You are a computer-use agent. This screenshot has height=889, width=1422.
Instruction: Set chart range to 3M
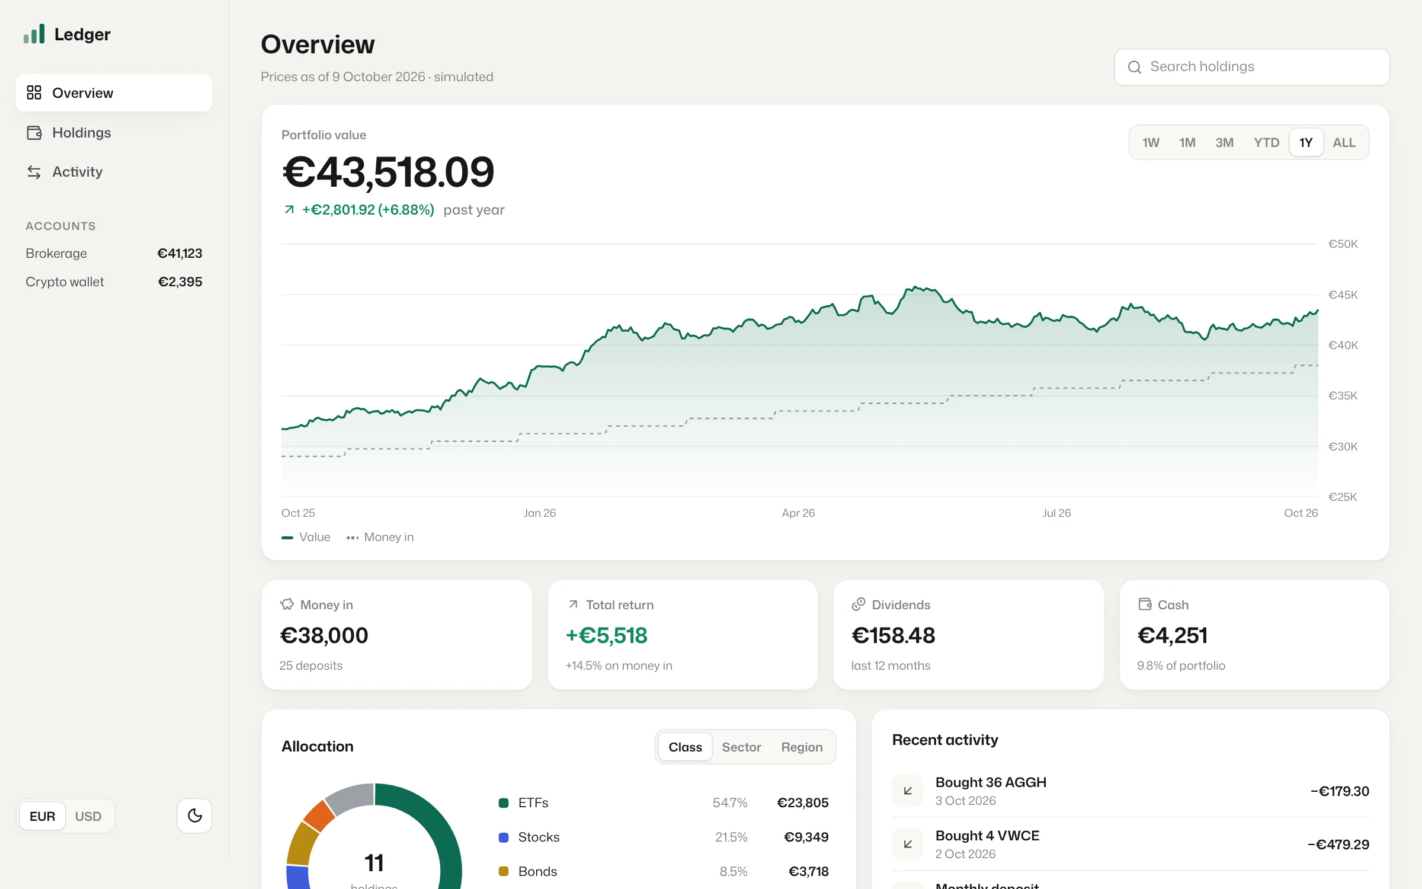[1225, 142]
